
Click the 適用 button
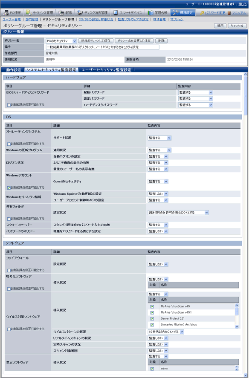(220, 26)
